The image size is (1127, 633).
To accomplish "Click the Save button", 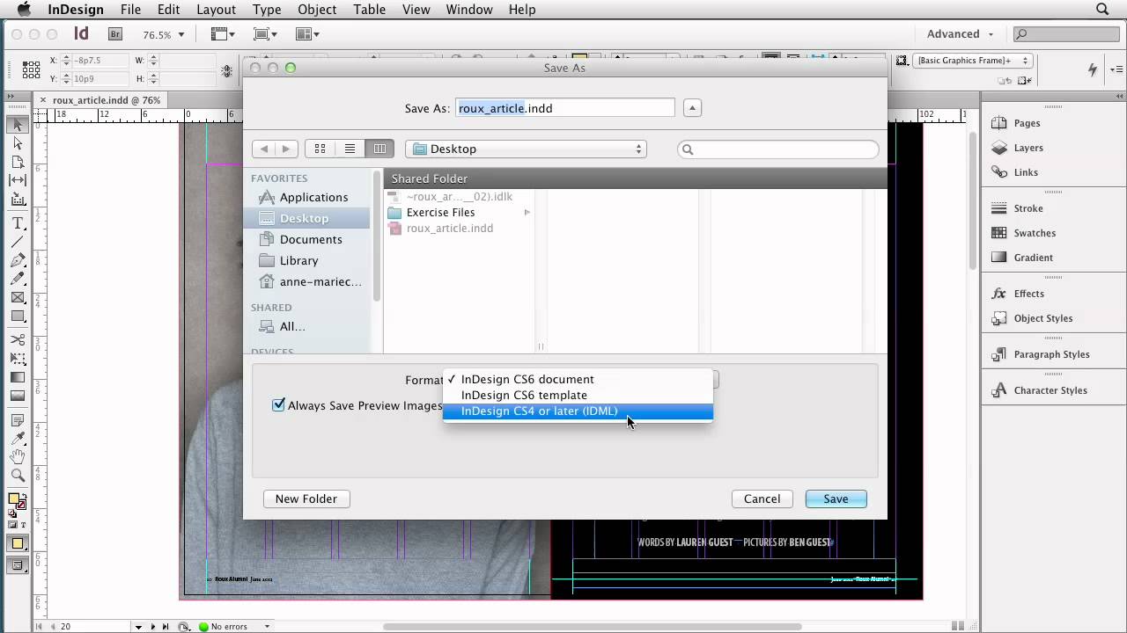I will (836, 498).
